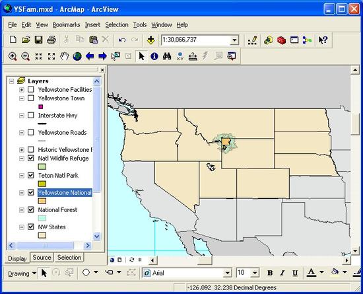Select the Measure tool
Screen dimensions: 363x294
[x=193, y=56]
